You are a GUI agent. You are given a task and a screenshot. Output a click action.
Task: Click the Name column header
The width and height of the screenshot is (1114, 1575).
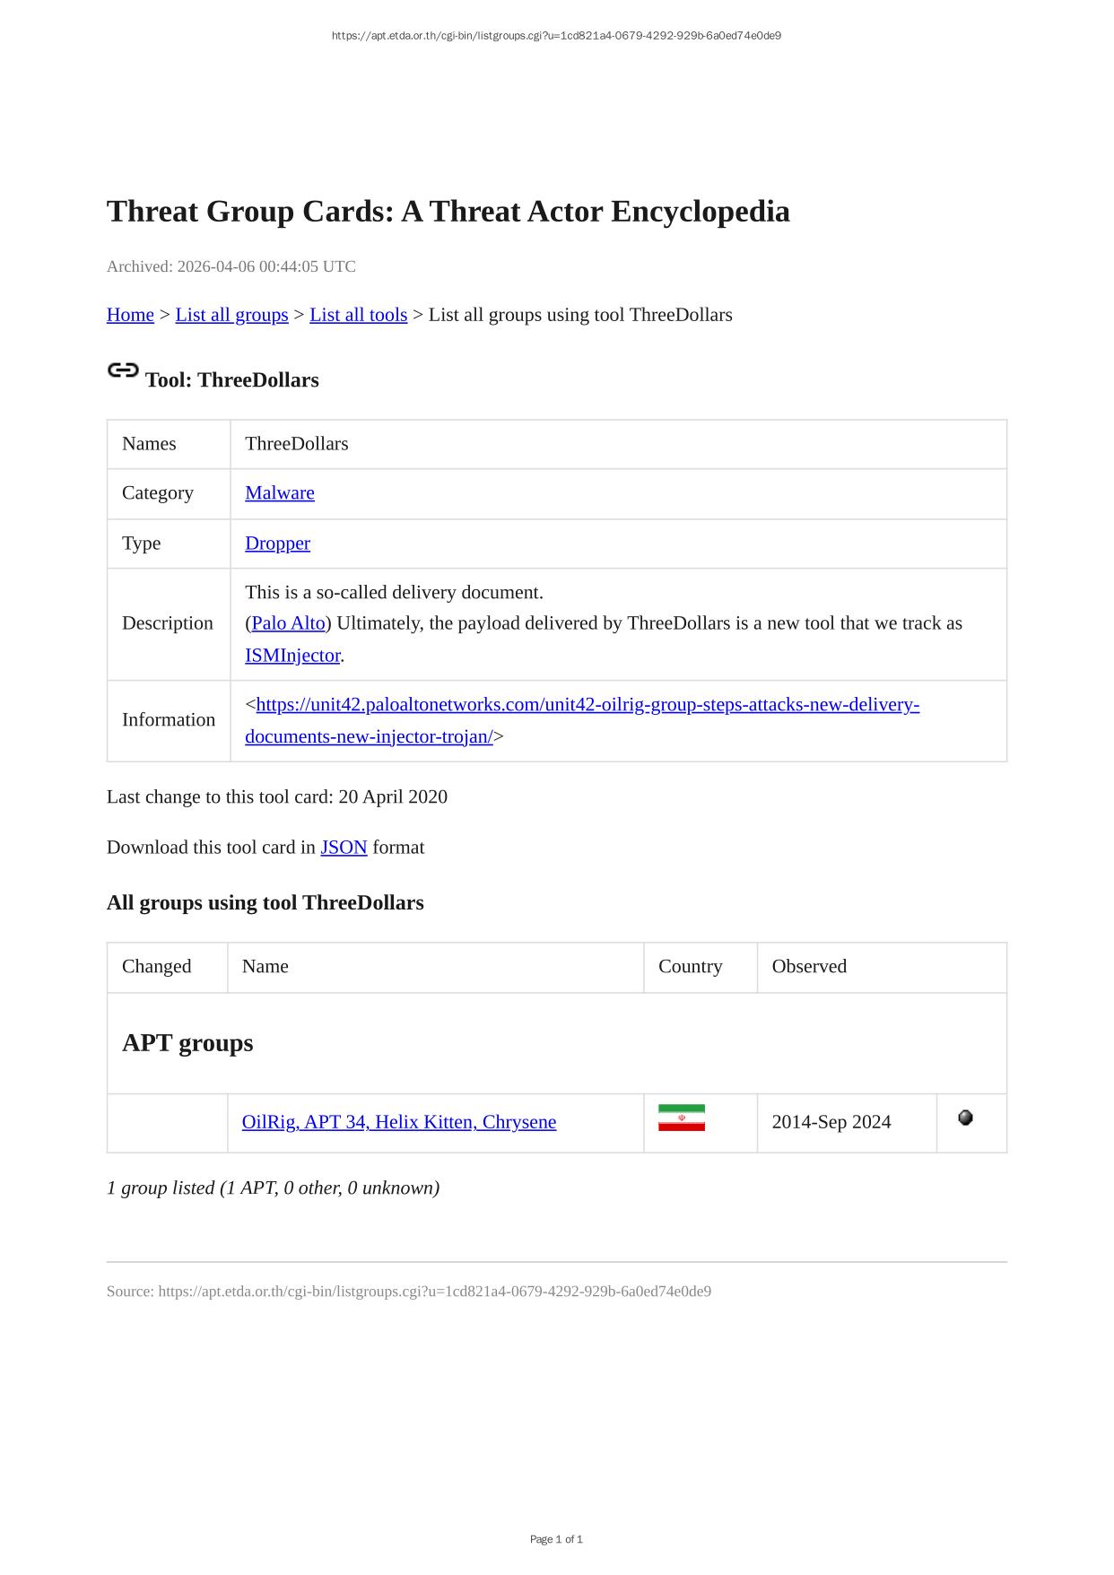(265, 966)
